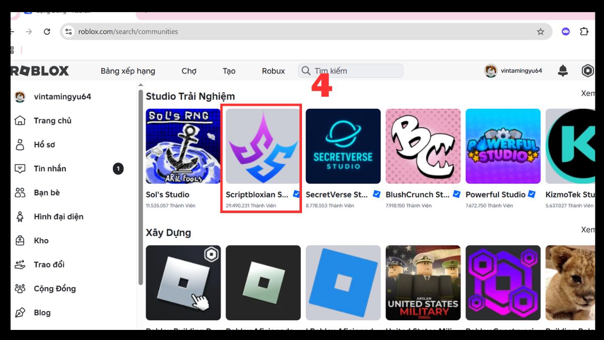Viewport: 604px width, 340px height.
Task: Reload the page with the browser refresh icon
Action: [47, 31]
